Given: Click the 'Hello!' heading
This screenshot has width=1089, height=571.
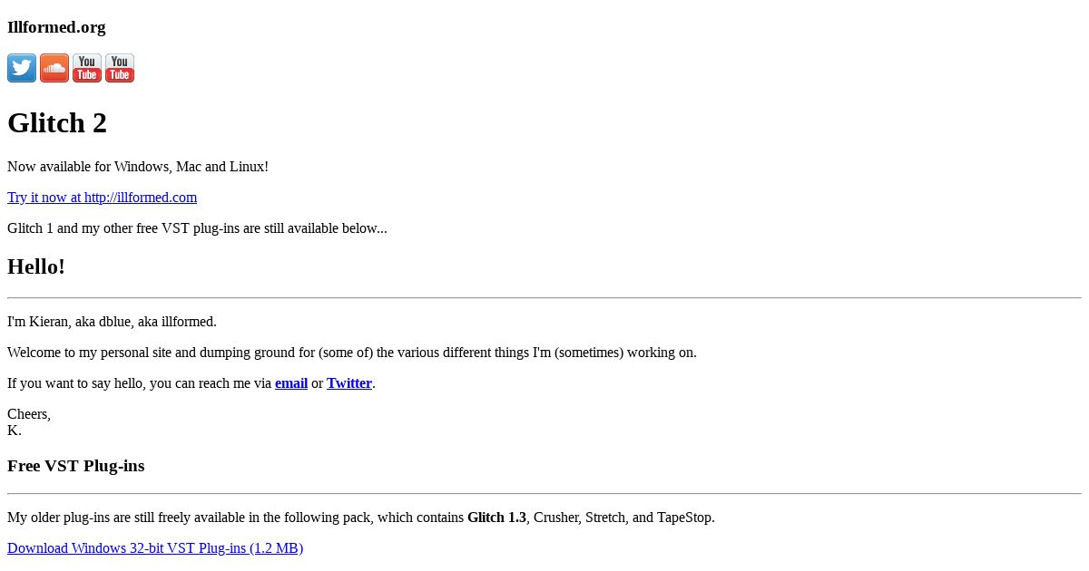Looking at the screenshot, I should click(36, 266).
